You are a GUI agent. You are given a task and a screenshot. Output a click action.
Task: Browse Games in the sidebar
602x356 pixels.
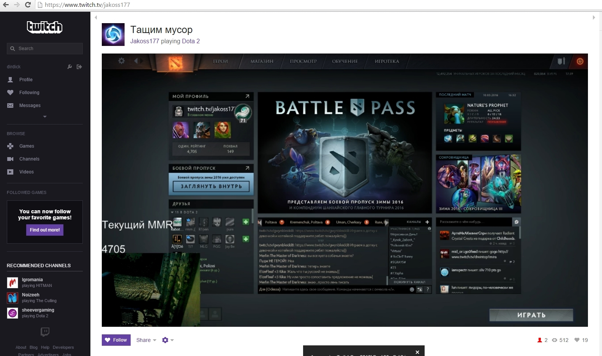pos(27,146)
